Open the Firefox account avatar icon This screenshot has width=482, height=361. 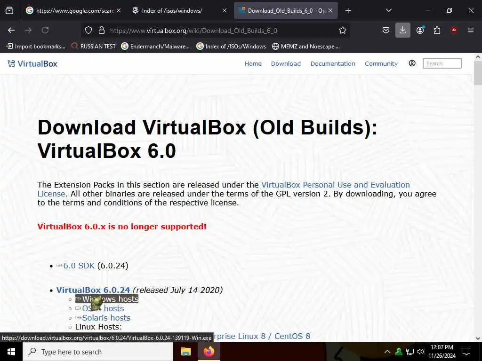(x=420, y=30)
